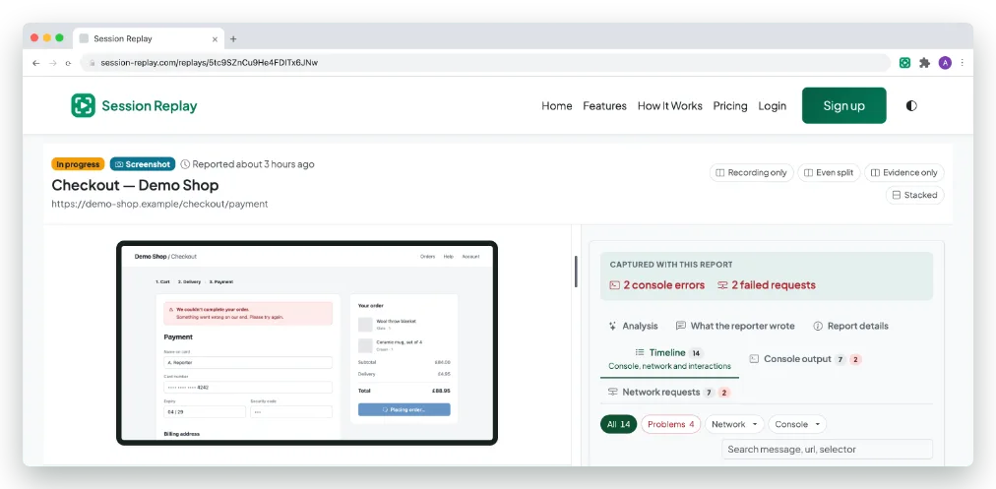Click the Console output terminal icon
Viewport: 996px width, 489px height.
tap(754, 359)
